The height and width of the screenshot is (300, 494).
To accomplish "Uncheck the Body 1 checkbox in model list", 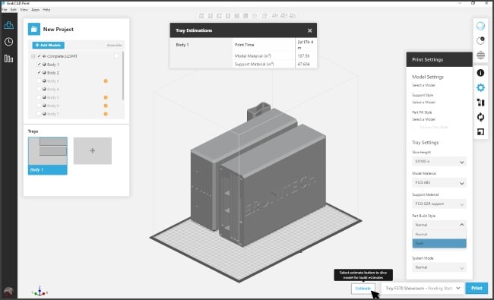I will (39, 65).
